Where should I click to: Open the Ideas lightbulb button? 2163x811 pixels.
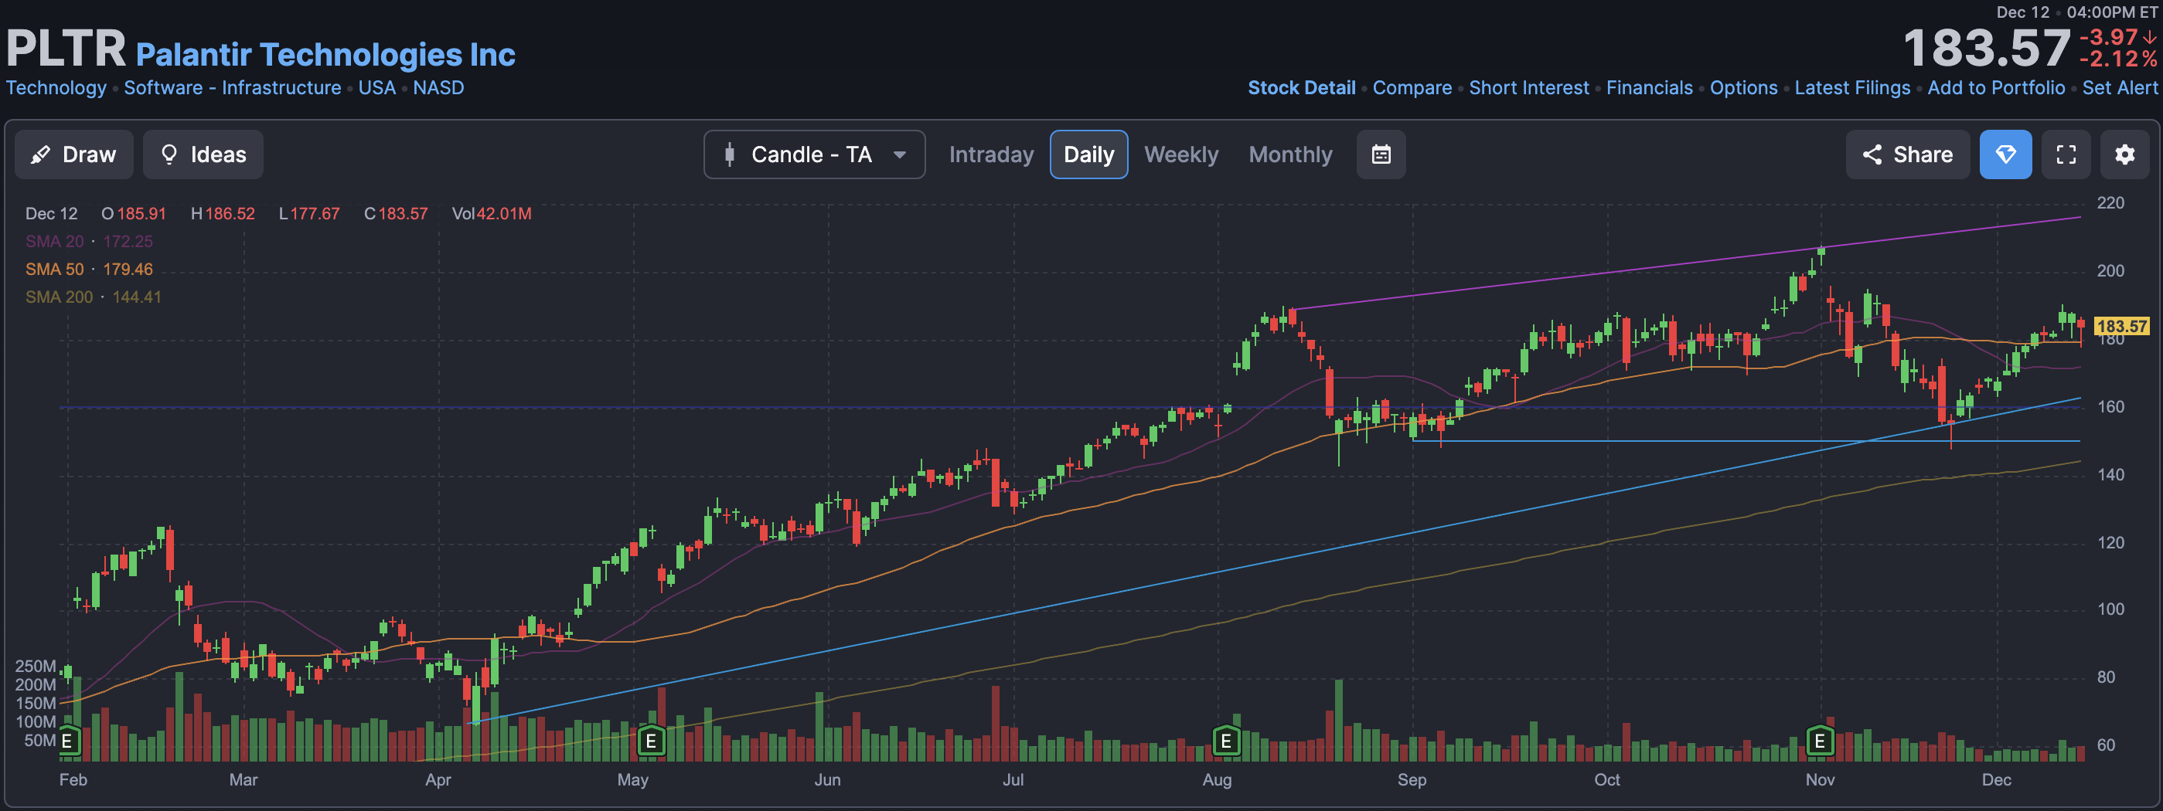(x=203, y=154)
